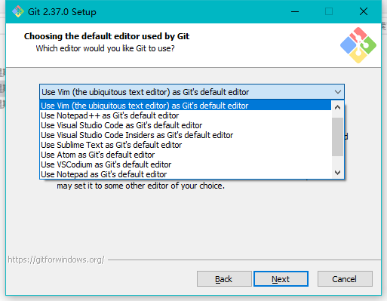Screen dimensions: 387x301
Task: Click the dropdown list scroll up arrow
Action: click(337, 107)
